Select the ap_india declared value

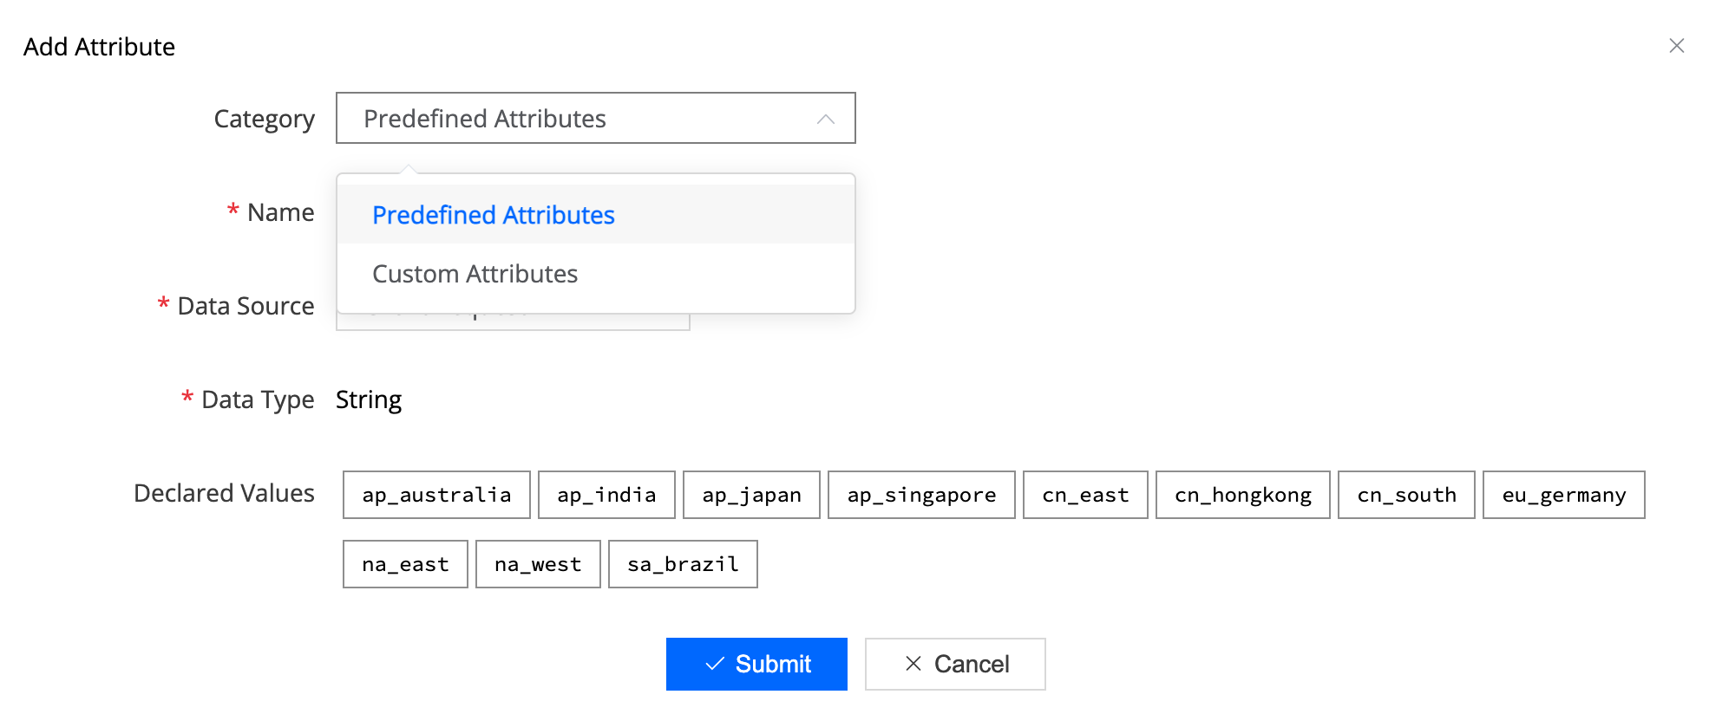point(606,495)
